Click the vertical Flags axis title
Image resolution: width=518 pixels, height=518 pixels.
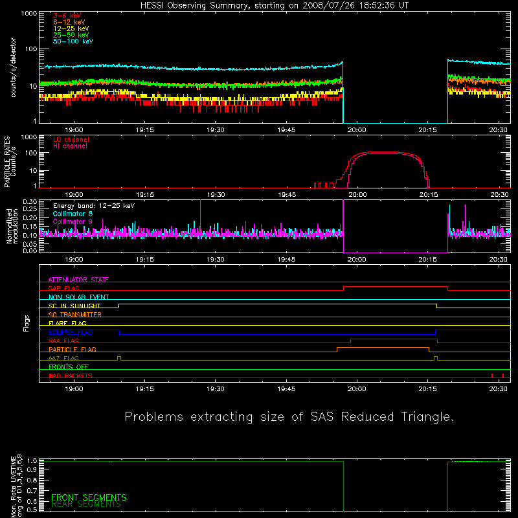26,323
